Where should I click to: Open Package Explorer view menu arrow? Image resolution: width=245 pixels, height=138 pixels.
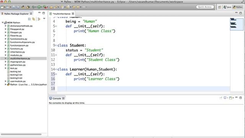(x=44, y=19)
